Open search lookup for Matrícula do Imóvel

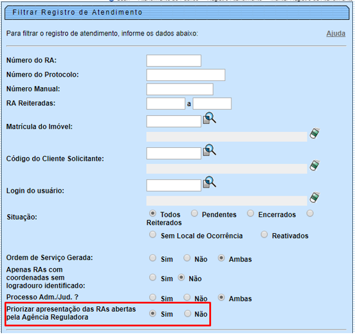point(209,118)
